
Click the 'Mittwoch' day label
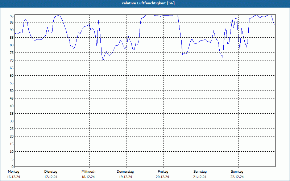88,172
